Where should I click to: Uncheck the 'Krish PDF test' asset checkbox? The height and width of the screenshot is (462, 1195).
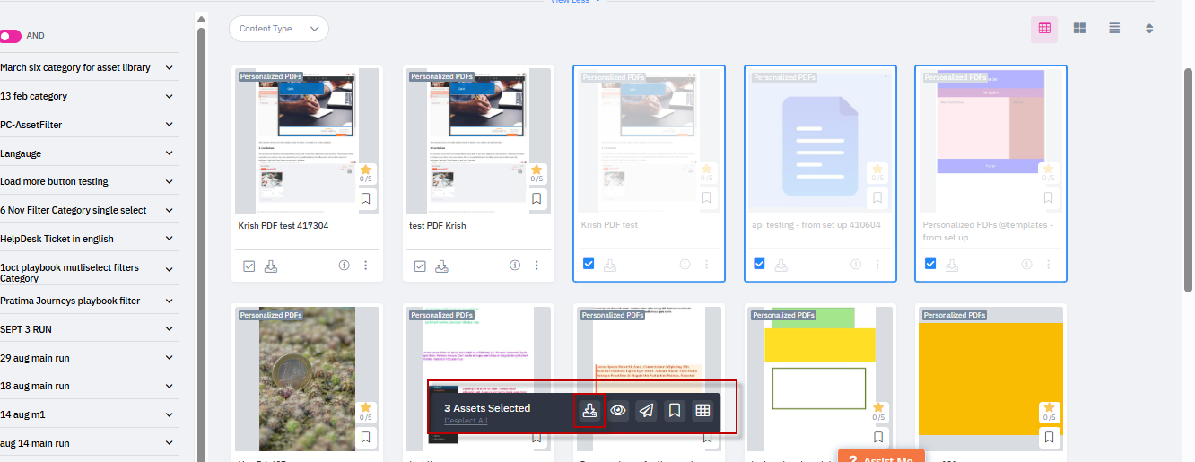click(589, 264)
